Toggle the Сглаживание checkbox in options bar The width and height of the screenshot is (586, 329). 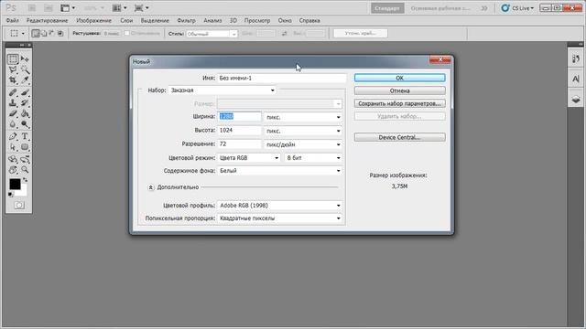click(x=126, y=34)
